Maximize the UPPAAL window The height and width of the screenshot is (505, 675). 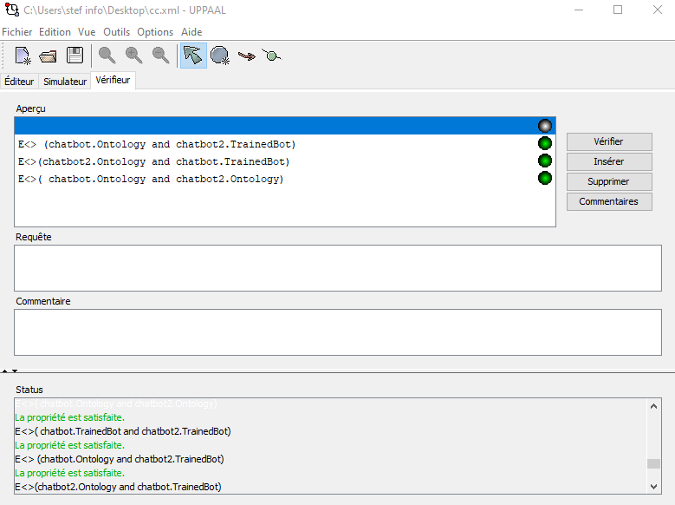tap(618, 10)
